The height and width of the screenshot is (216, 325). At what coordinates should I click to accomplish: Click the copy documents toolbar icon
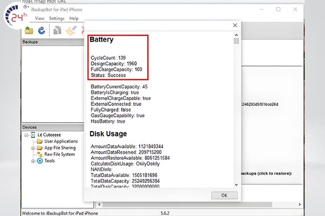57,30
